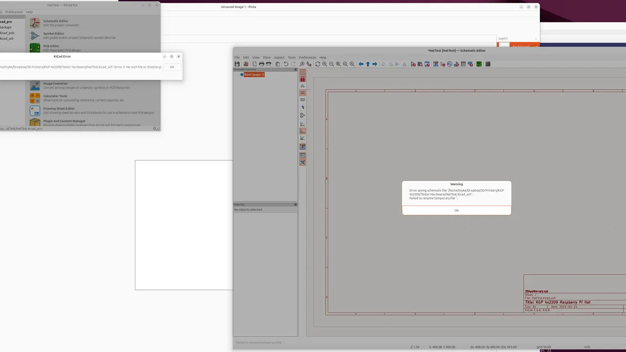Select Root (page 1) in hierarchy
626x352 pixels.
(x=254, y=74)
